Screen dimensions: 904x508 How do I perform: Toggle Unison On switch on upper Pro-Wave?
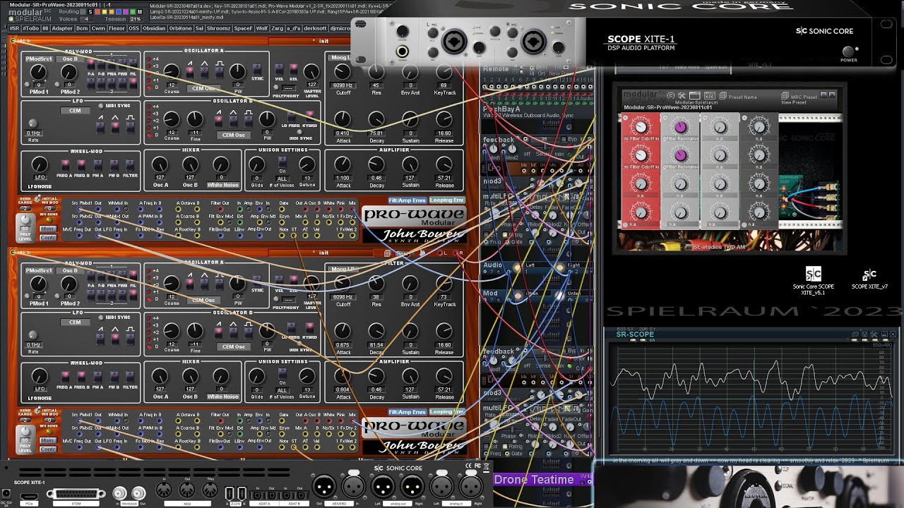click(x=282, y=163)
